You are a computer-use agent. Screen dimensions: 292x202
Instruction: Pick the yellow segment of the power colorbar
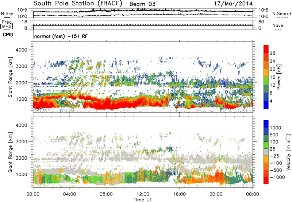(266, 73)
